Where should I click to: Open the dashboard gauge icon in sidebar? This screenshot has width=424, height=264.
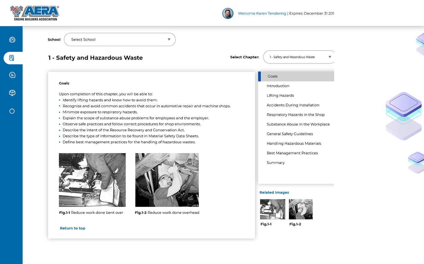point(12,40)
